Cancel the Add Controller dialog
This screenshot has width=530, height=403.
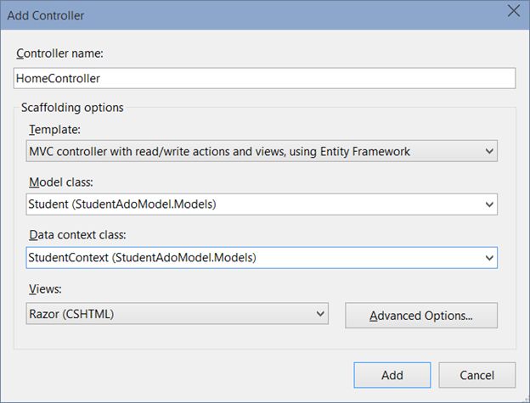[476, 375]
